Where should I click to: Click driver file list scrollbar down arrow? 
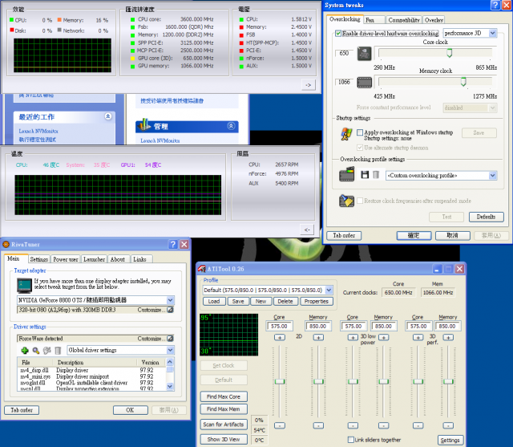coord(170,387)
